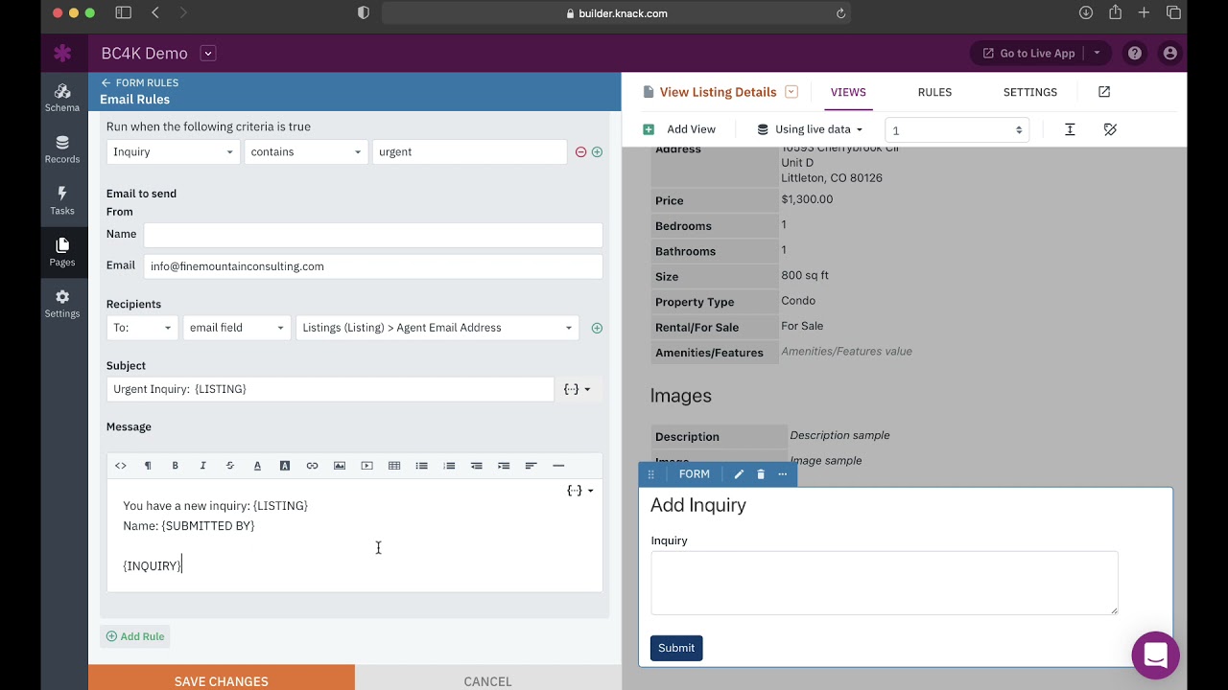This screenshot has width=1228, height=690.
Task: Insert an image in the message
Action: [340, 466]
